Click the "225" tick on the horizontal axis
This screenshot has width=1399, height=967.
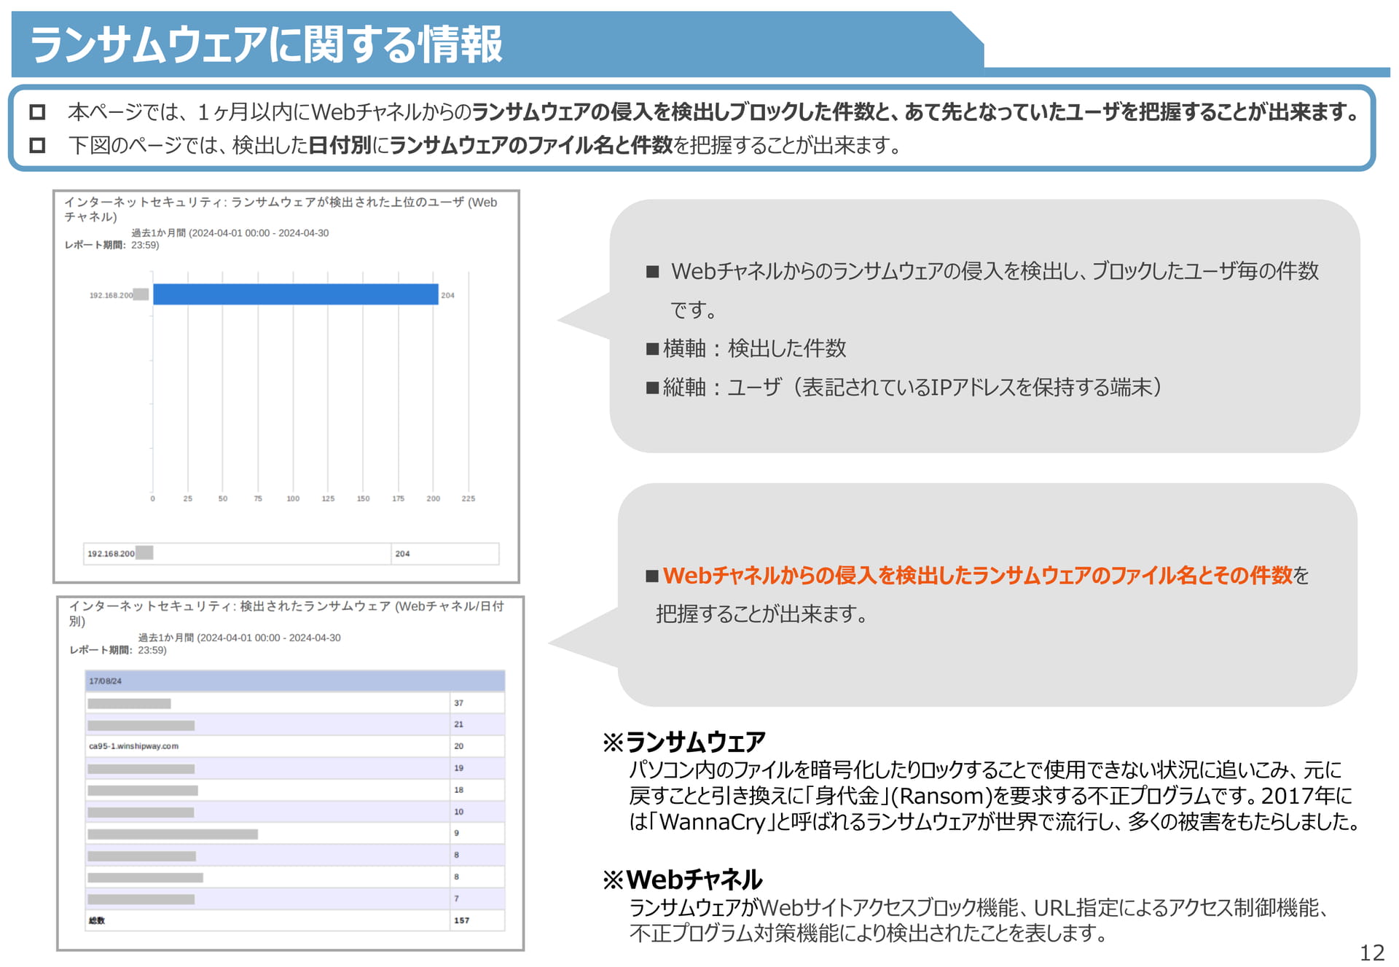(469, 498)
